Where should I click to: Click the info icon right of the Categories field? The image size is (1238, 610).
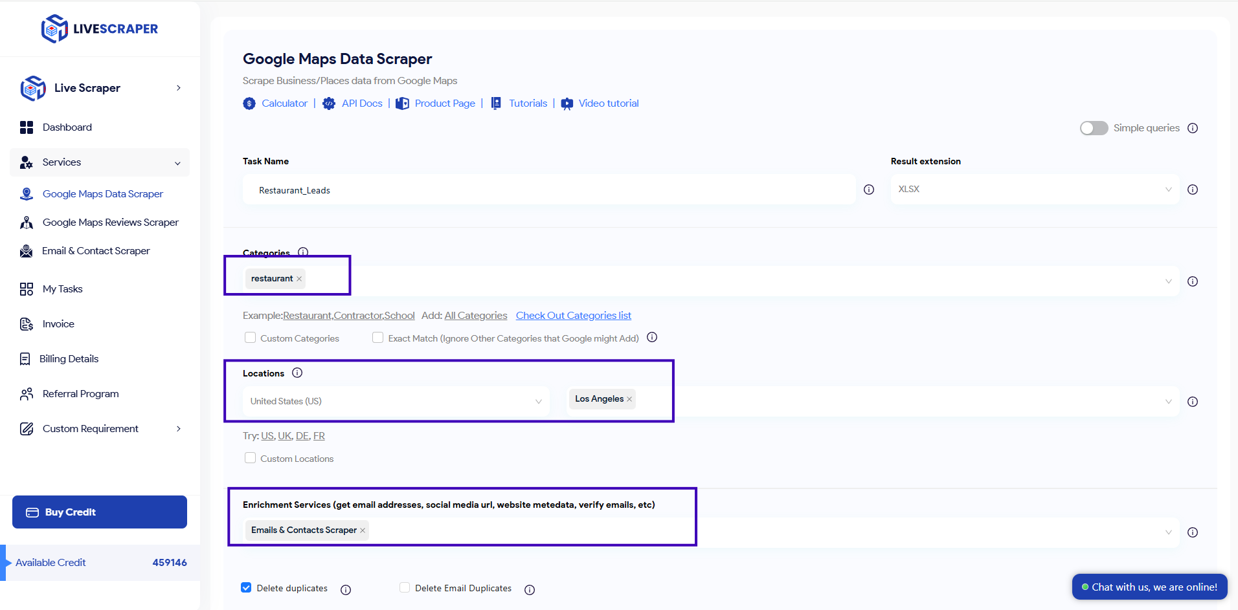tap(1193, 281)
